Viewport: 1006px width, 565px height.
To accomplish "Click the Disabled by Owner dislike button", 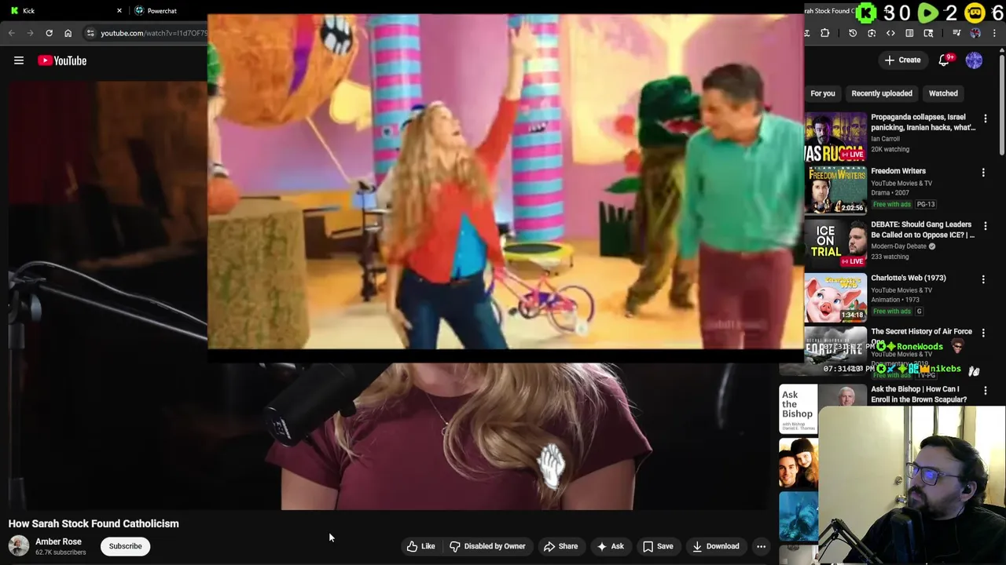I will (487, 546).
